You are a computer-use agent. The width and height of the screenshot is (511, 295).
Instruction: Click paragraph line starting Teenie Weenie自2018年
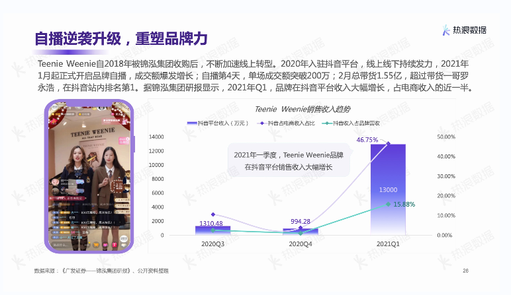pos(254,63)
